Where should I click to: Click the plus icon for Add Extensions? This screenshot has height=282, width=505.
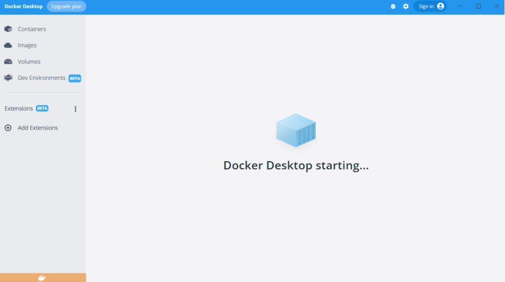pyautogui.click(x=8, y=128)
